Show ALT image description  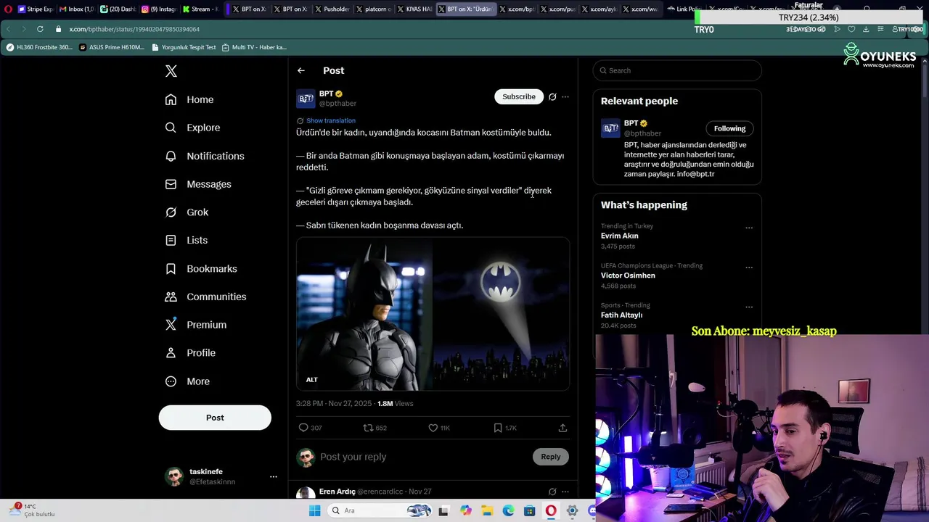coord(311,380)
